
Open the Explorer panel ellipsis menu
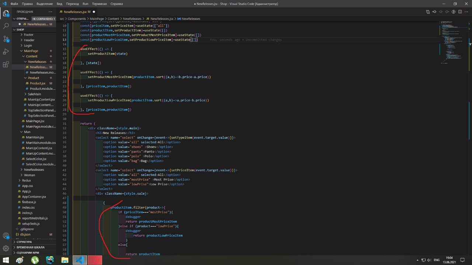tap(51, 12)
